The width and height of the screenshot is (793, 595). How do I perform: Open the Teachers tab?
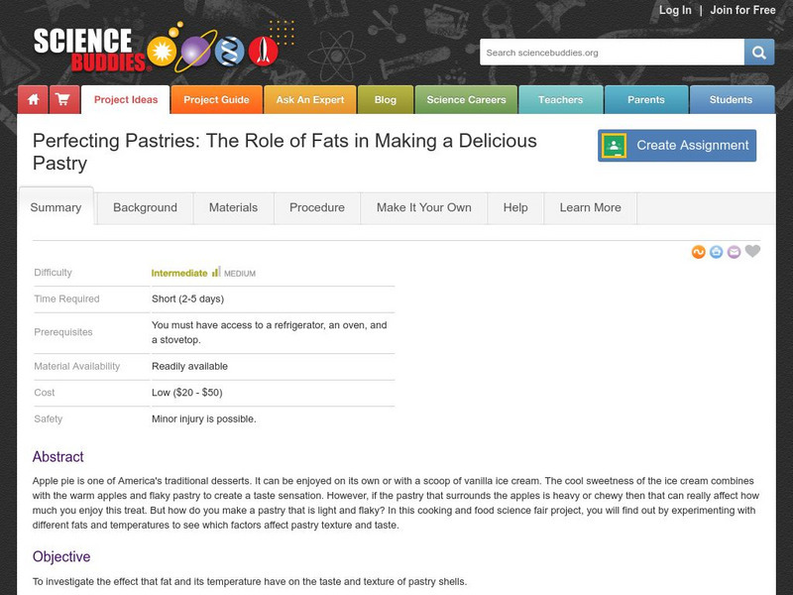[561, 100]
